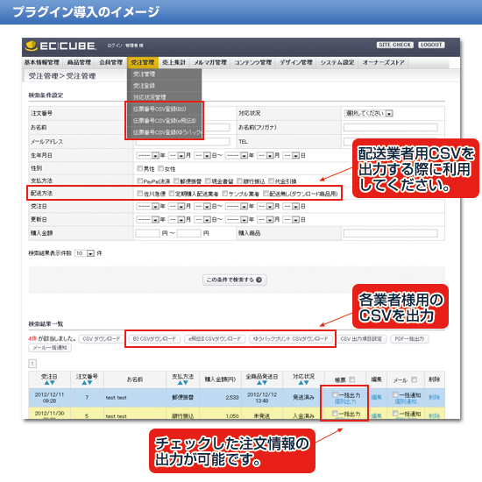The height and width of the screenshot is (482, 482).
Task: Click 削除 link for order number 7
Action: click(x=435, y=397)
